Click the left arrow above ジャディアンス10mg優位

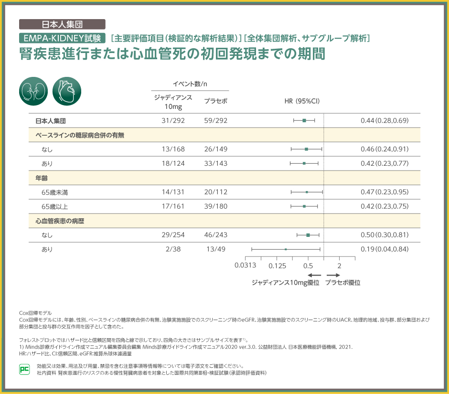pyautogui.click(x=314, y=276)
